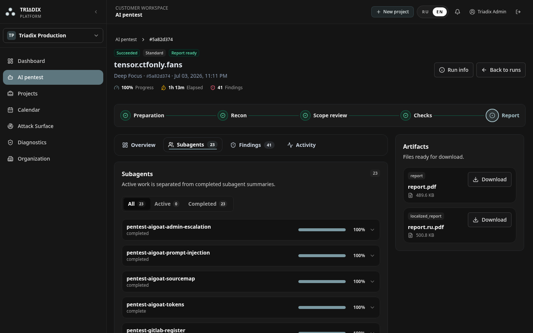Click the Calendar icon in the sidebar
533x333 pixels.
10,110
